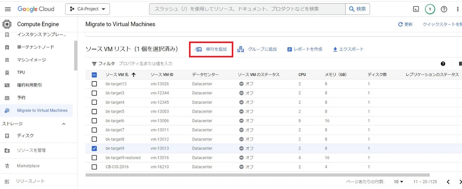The image size is (462, 189).
Task: Go to the previous page of results
Action: [448, 182]
